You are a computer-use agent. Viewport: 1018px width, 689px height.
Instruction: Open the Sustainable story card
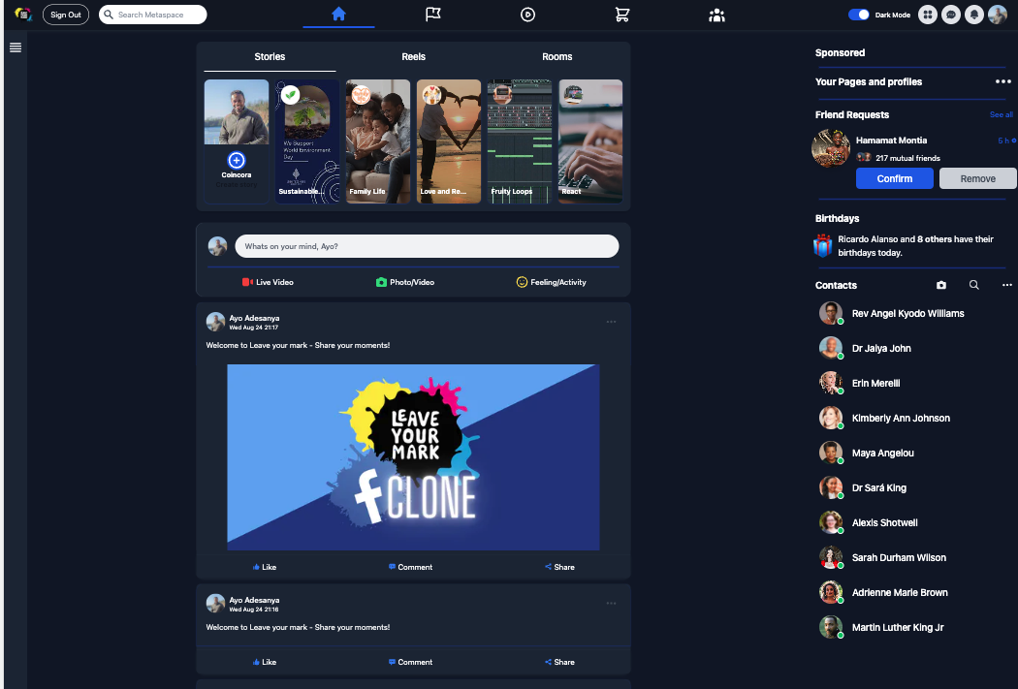(x=307, y=141)
